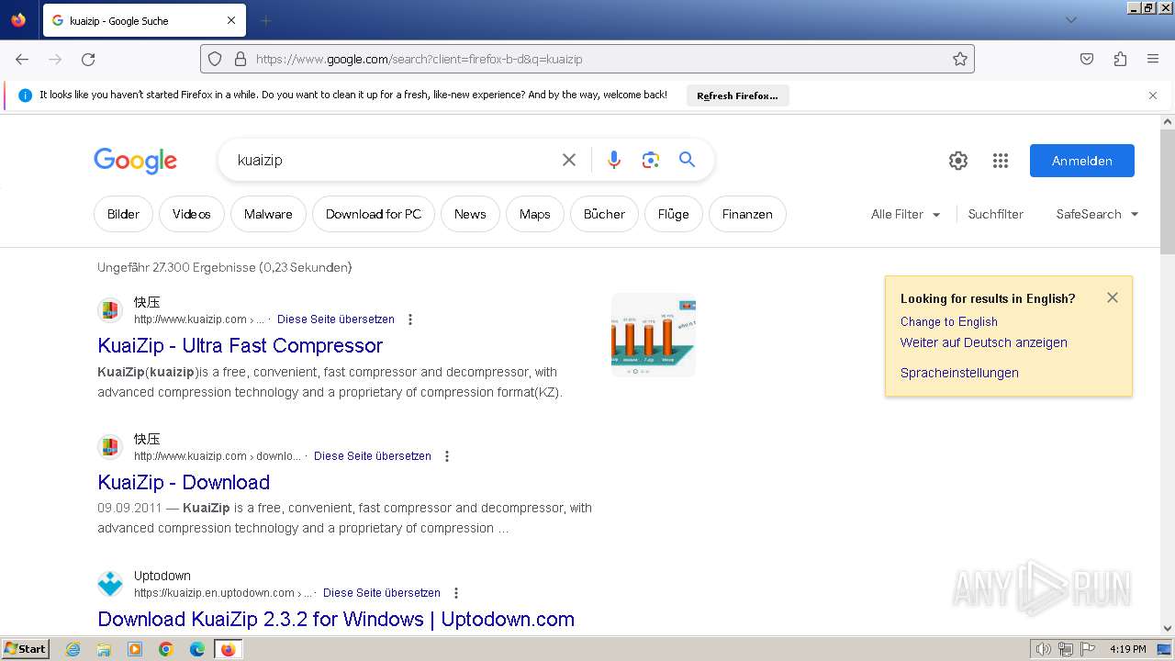The height and width of the screenshot is (661, 1175).
Task: Open KuaiZip - Ultra Fast Compressor result
Action: [240, 345]
